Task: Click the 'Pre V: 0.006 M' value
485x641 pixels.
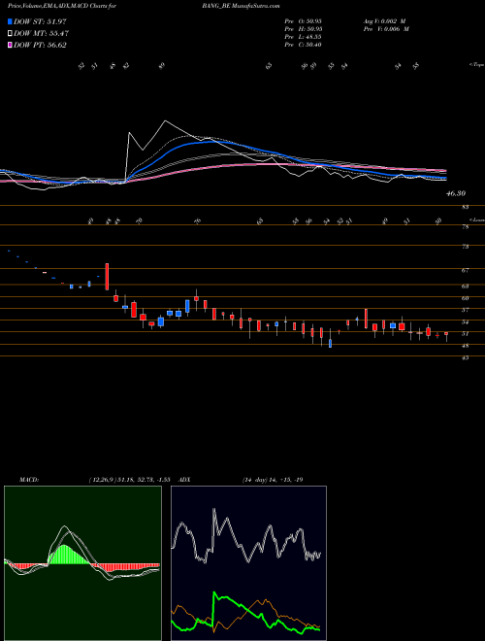Action: click(x=386, y=29)
